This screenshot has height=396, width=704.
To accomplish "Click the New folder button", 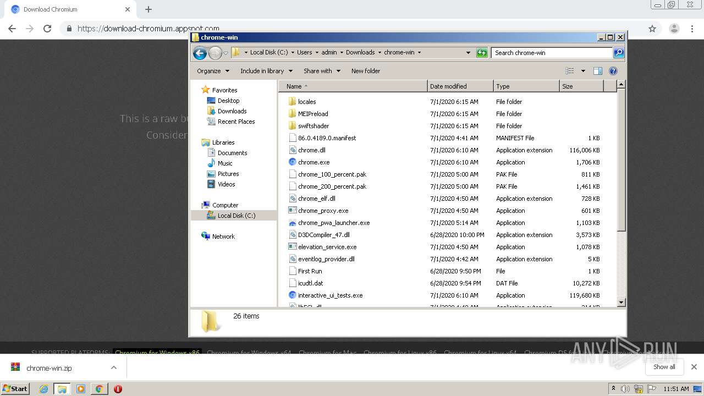I will click(366, 71).
